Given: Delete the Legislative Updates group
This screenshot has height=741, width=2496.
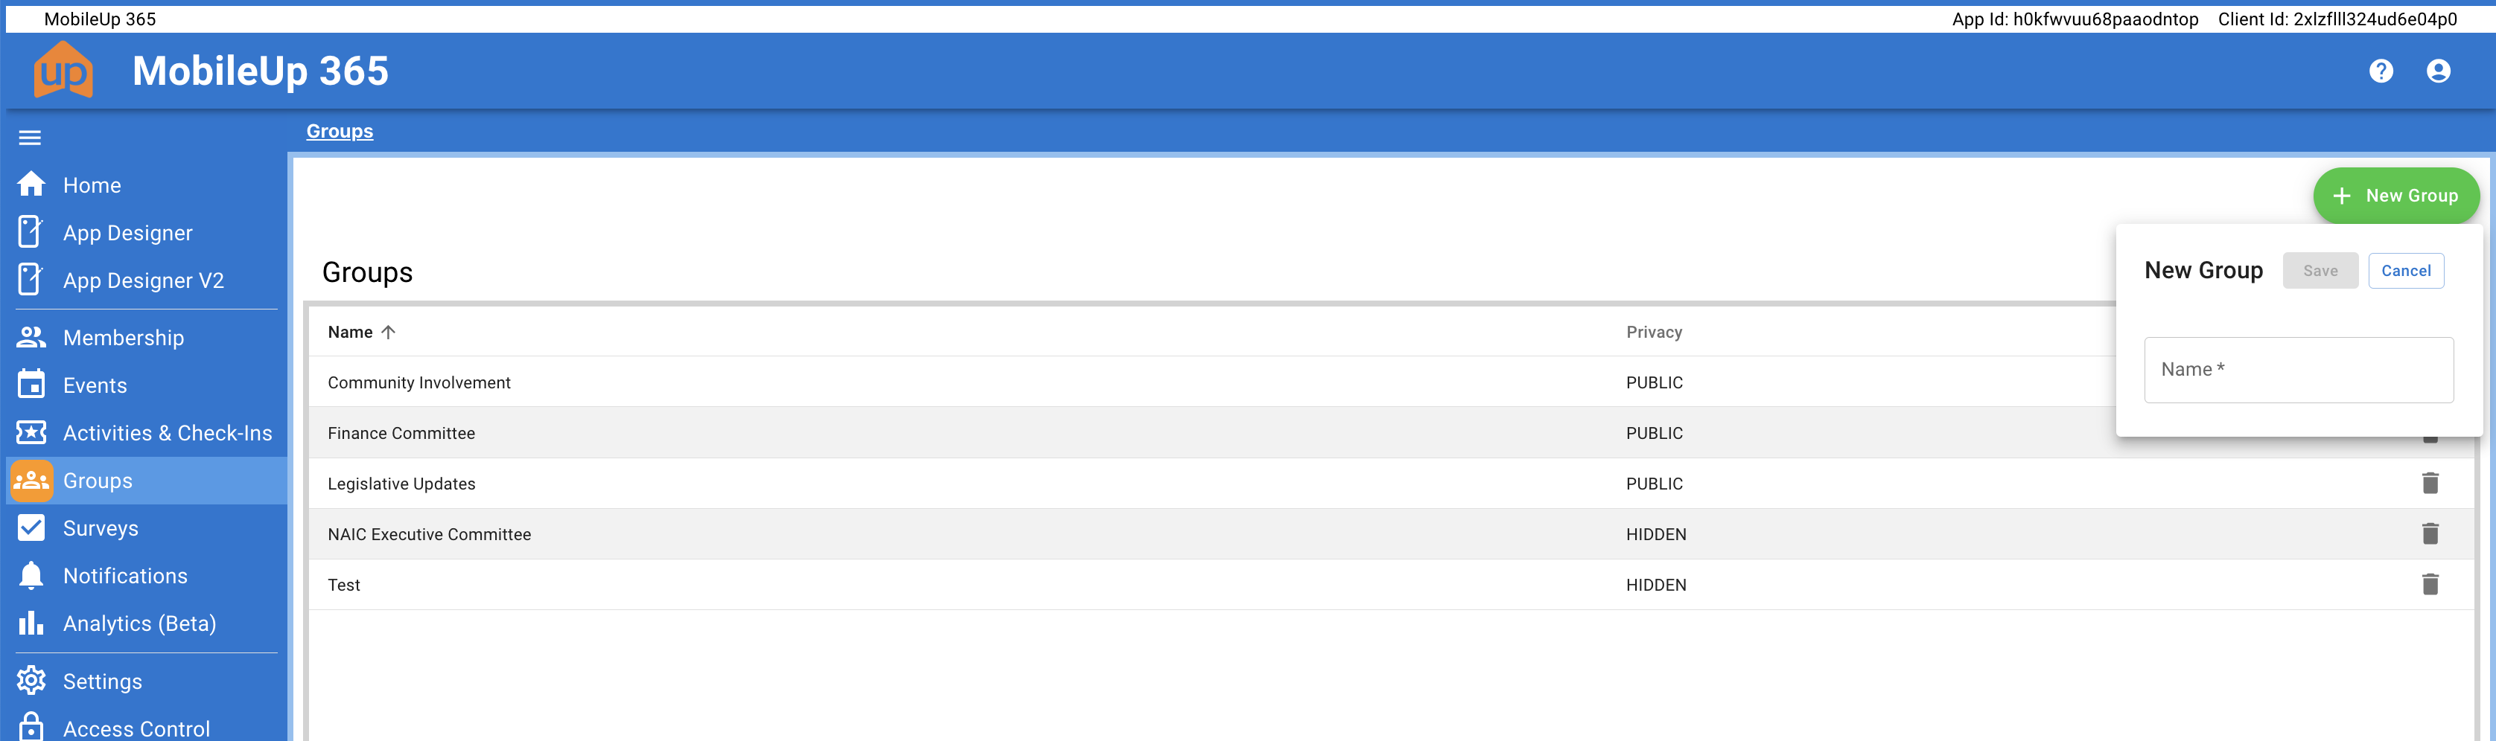Looking at the screenshot, I should [x=2429, y=484].
